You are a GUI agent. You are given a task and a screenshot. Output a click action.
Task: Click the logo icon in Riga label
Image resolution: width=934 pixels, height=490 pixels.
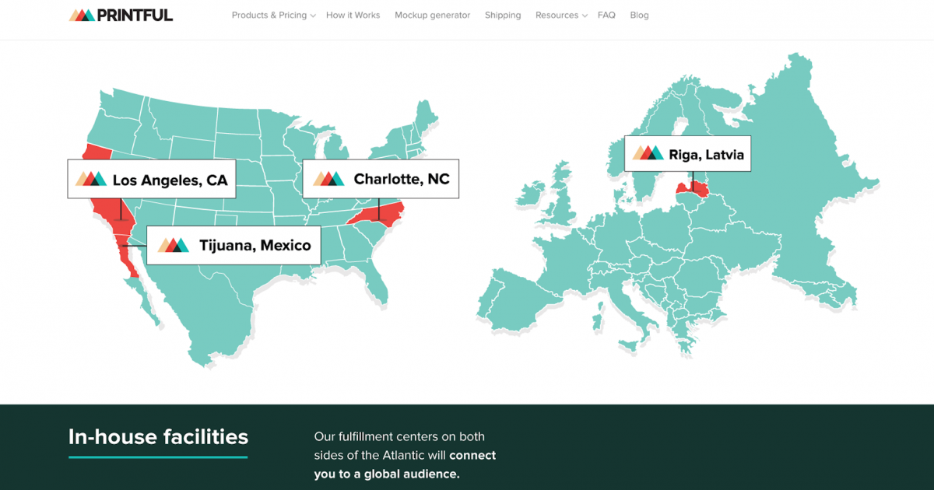(648, 154)
